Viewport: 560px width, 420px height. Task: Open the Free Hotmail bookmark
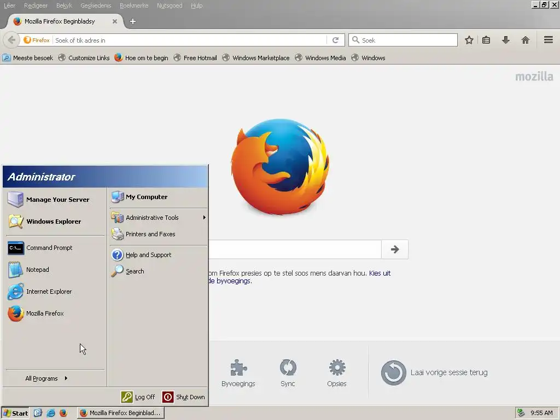pos(195,57)
